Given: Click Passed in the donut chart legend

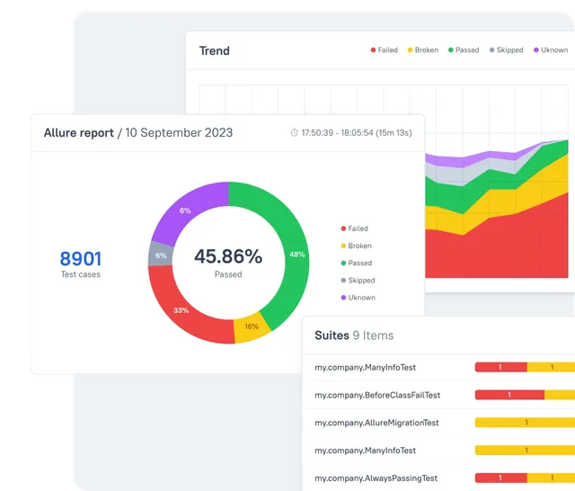Looking at the screenshot, I should (x=357, y=263).
